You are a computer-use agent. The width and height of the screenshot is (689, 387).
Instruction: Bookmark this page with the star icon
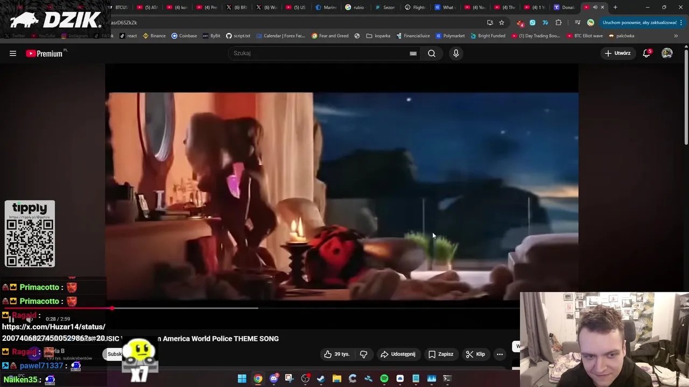[502, 23]
